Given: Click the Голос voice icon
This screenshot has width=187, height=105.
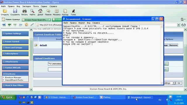Looking at the screenshot, I should point(73,11).
